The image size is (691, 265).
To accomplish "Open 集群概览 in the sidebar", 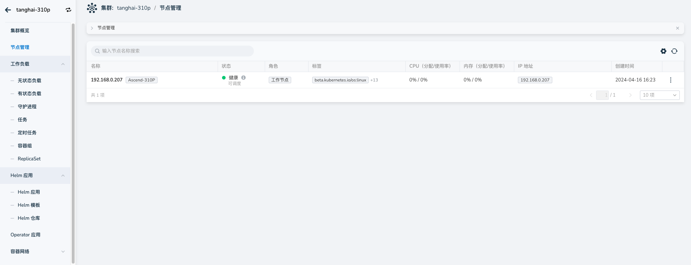I will 20,31.
